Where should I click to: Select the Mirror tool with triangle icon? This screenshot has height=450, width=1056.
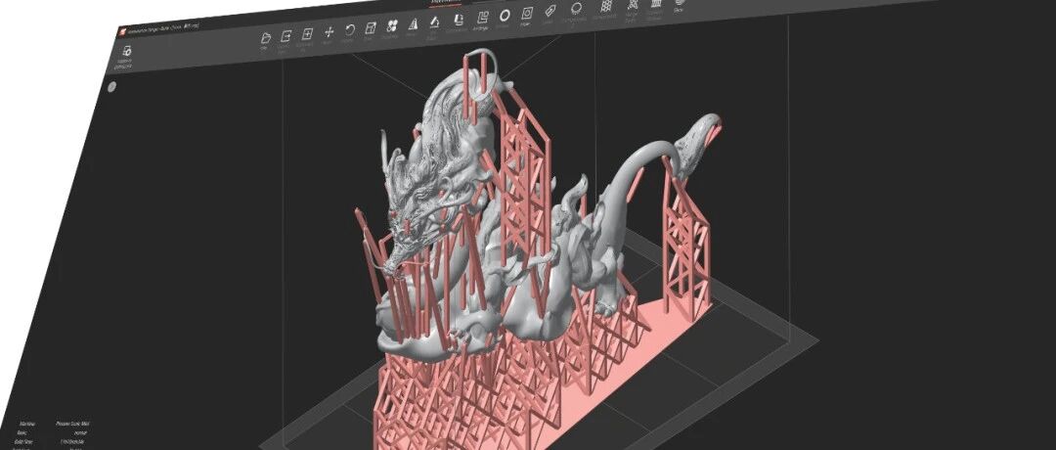(414, 24)
